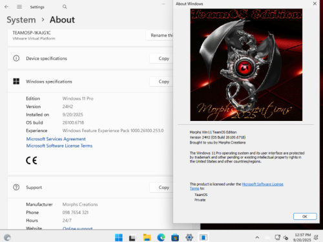
Task: Click OK in About Windows dialog
Action: [305, 216]
